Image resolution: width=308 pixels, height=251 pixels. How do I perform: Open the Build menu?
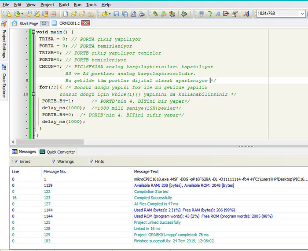click(x=64, y=4)
